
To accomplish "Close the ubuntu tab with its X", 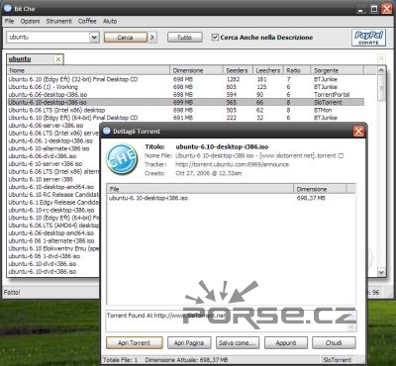I will point(58,59).
